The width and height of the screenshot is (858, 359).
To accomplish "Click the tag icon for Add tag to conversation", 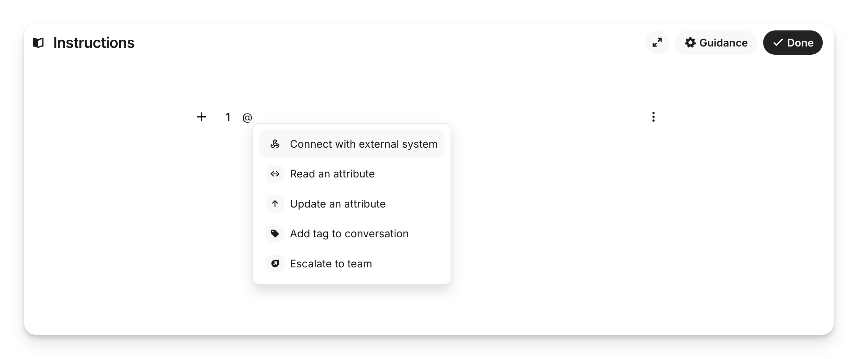I will pos(275,234).
